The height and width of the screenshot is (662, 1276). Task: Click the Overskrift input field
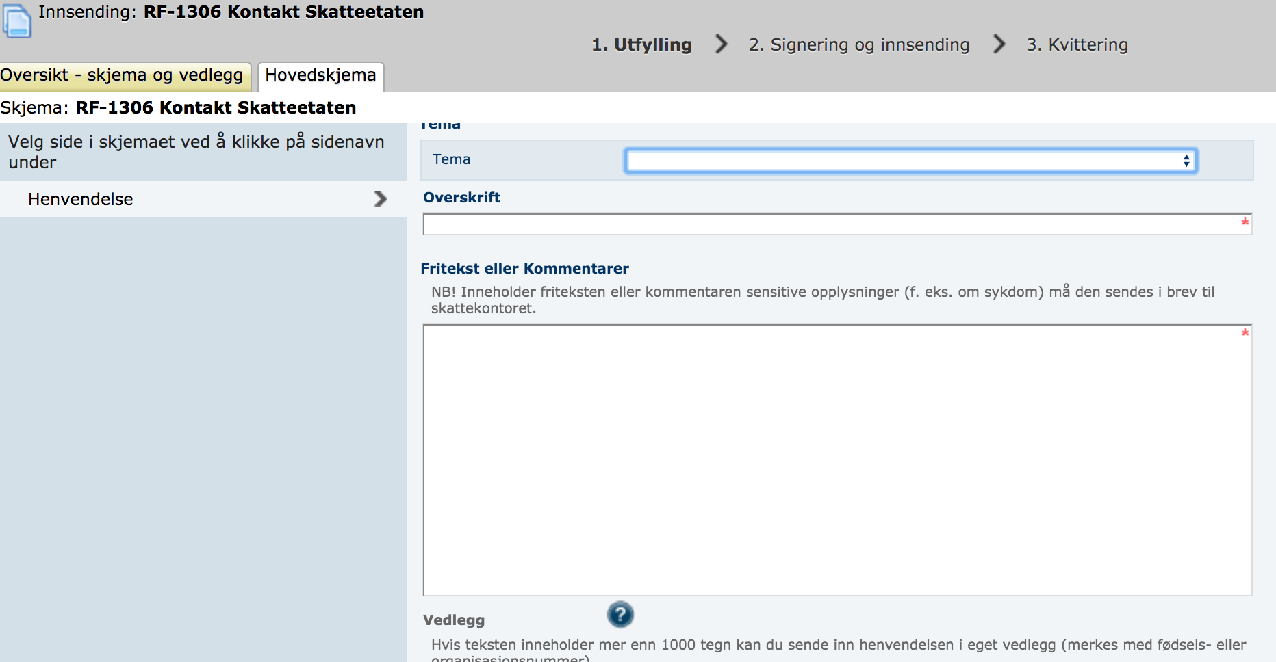[x=837, y=224]
